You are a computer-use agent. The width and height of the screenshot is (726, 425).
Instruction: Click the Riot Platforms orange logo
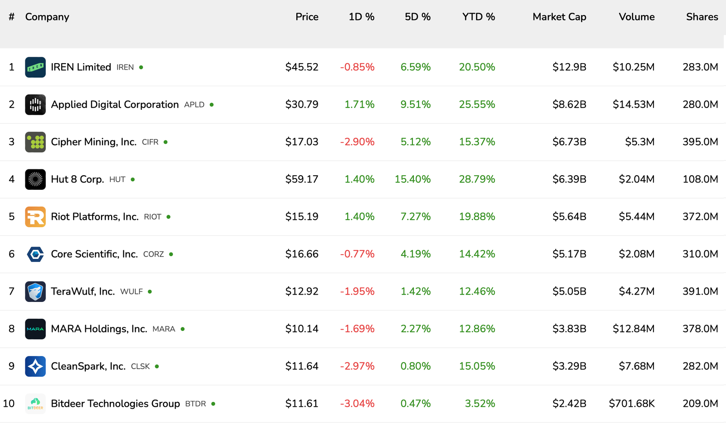point(35,217)
